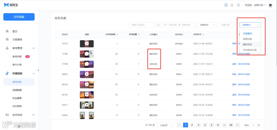Click the 结束日期 date field
The height and width of the screenshot is (130, 277).
(x=186, y=25)
